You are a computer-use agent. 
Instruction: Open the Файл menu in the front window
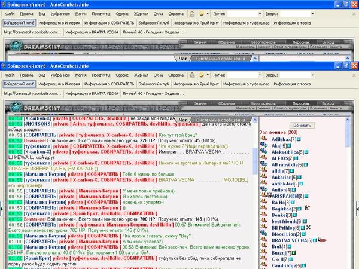[10, 75]
